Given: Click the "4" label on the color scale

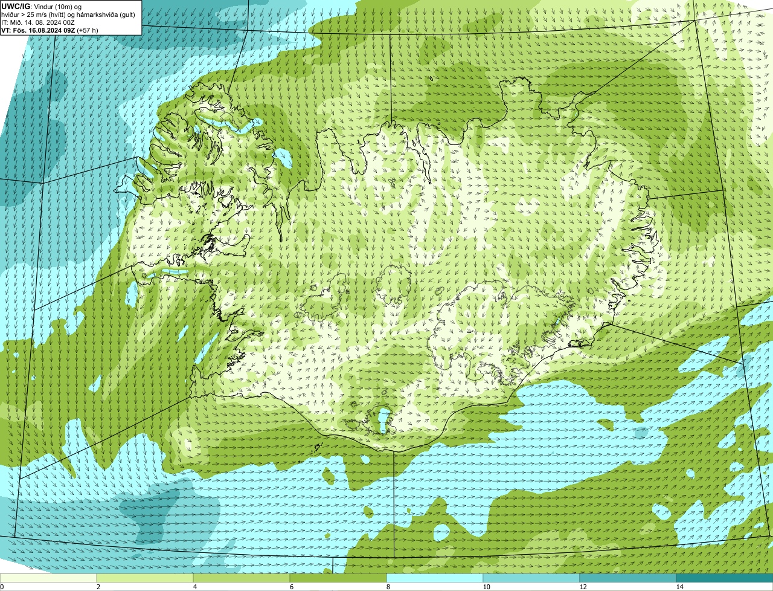Looking at the screenshot, I should tap(194, 587).
